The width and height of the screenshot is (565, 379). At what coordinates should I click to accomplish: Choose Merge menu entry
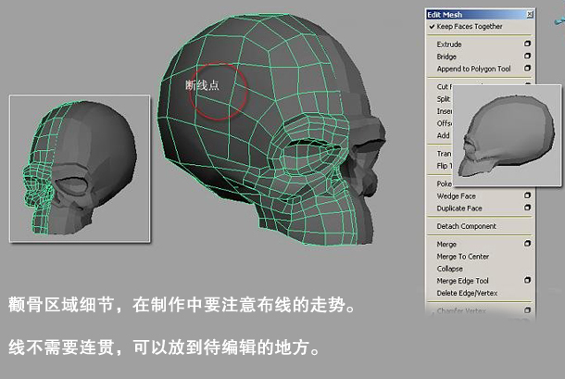click(x=446, y=245)
